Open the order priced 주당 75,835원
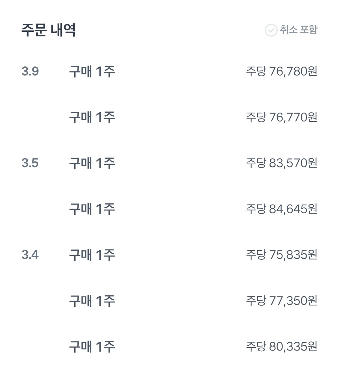339x374 pixels. click(281, 255)
